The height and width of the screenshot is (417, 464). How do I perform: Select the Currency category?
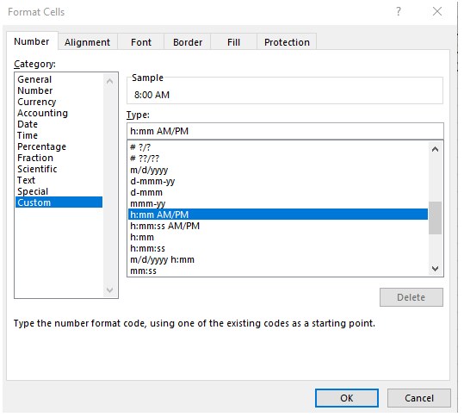click(x=37, y=102)
